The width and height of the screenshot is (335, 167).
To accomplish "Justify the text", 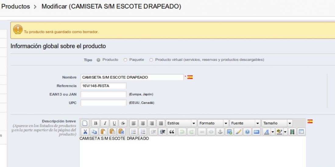I will (x=161, y=123).
